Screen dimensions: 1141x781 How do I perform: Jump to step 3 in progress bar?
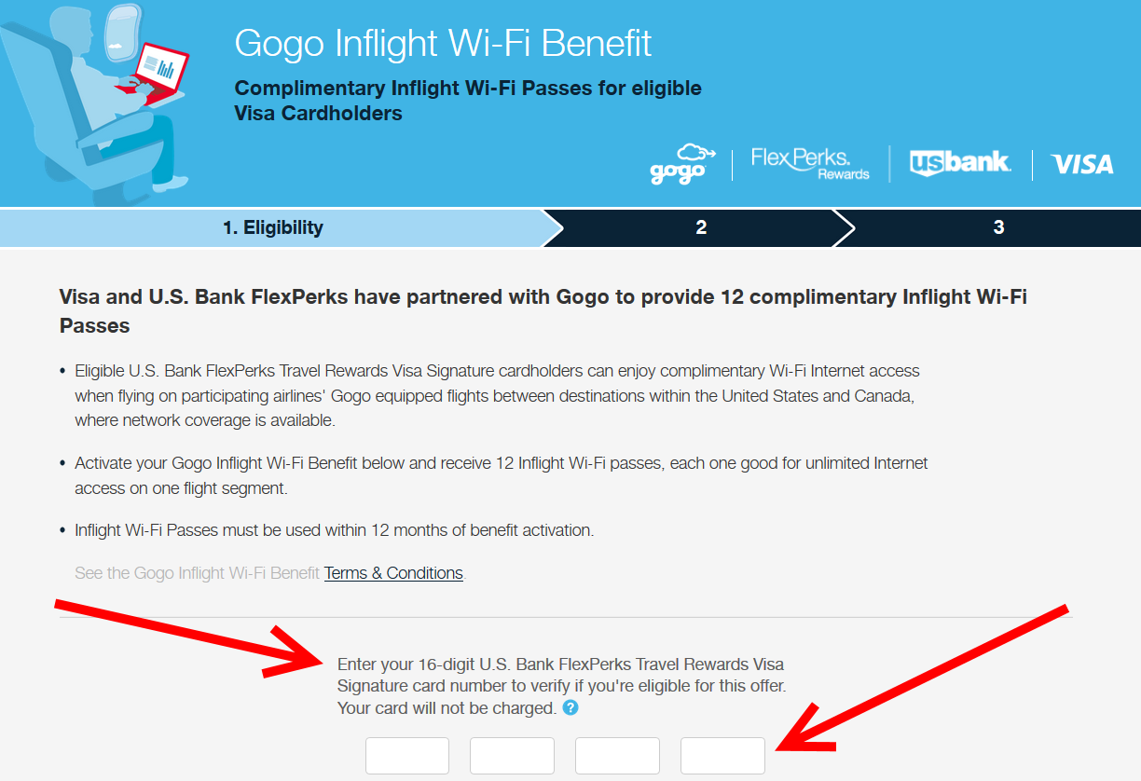coord(998,227)
